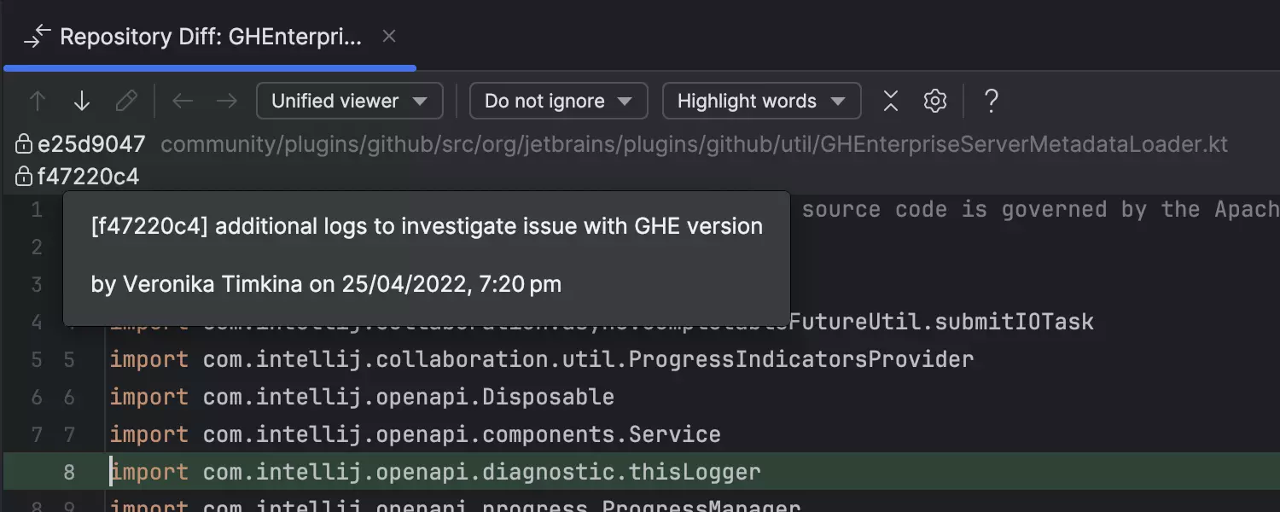Close the Repository Diff tab

point(389,37)
